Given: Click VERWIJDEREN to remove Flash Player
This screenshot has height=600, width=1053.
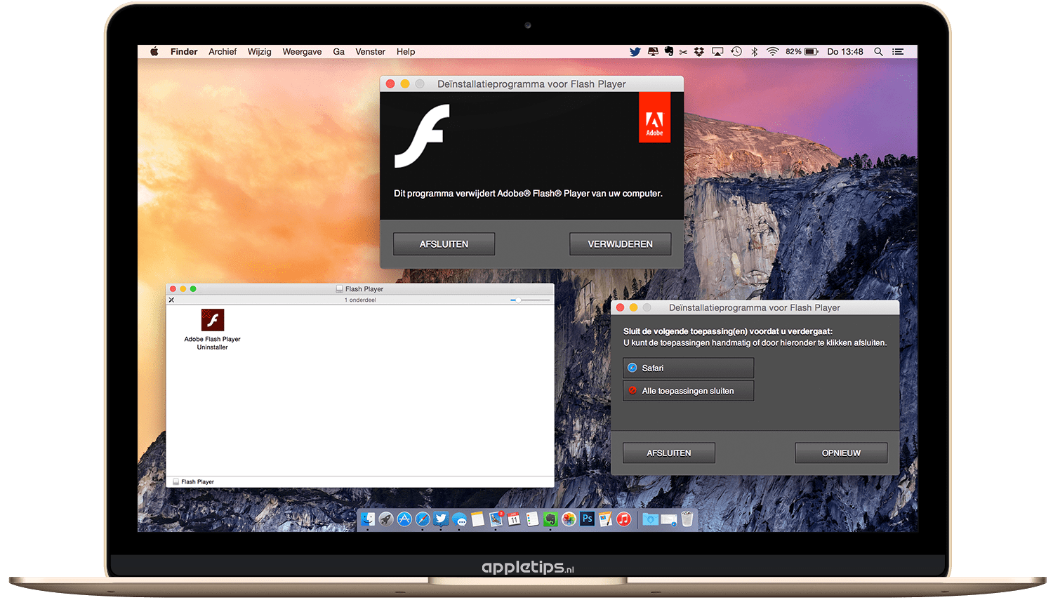Looking at the screenshot, I should [x=620, y=244].
